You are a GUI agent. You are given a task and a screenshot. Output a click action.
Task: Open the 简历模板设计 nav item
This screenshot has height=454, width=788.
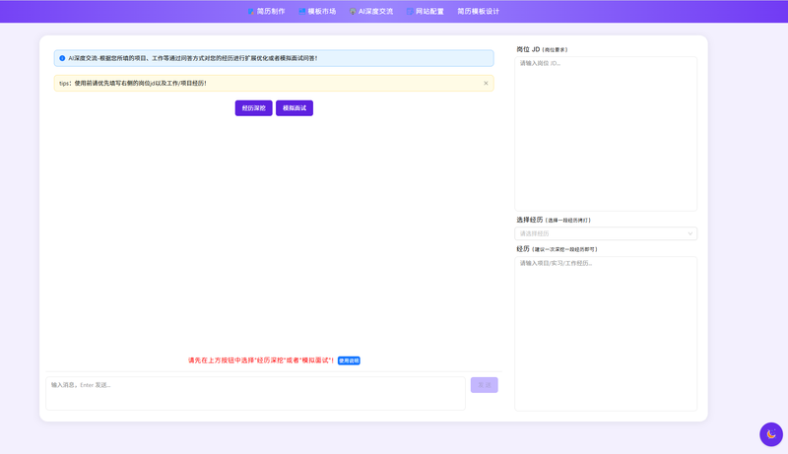tap(479, 11)
